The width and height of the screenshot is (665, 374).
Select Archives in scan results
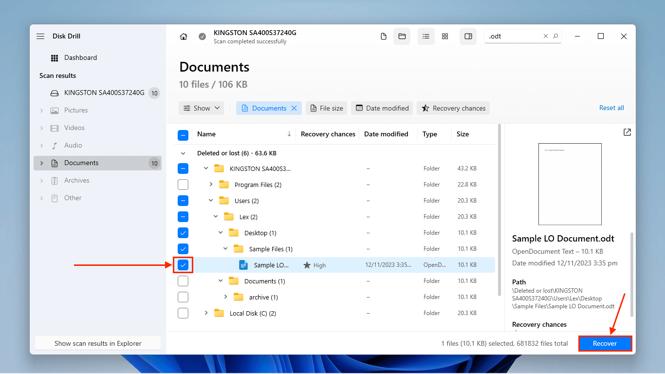tap(97, 181)
